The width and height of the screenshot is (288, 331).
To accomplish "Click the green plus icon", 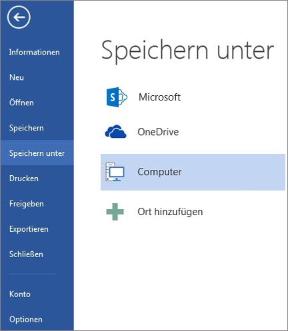I will 115,212.
